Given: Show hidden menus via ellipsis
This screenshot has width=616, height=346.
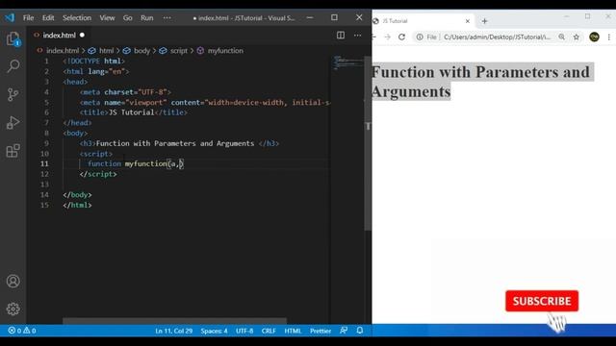Looking at the screenshot, I should click(167, 17).
